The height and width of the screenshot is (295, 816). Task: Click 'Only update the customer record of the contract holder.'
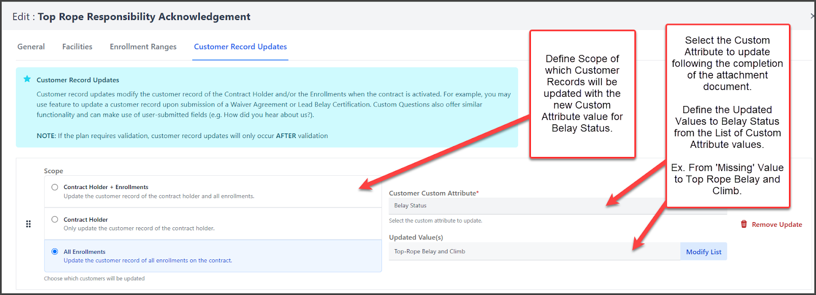[139, 228]
